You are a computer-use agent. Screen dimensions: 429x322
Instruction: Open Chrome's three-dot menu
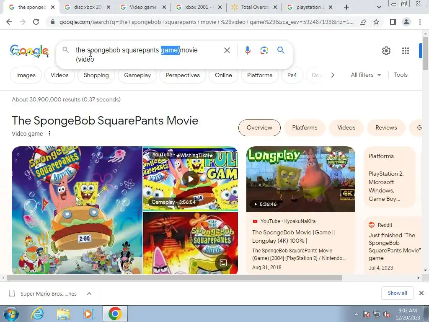click(420, 22)
